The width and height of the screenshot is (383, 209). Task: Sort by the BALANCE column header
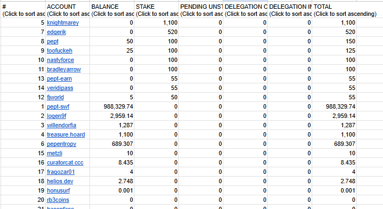pos(112,10)
